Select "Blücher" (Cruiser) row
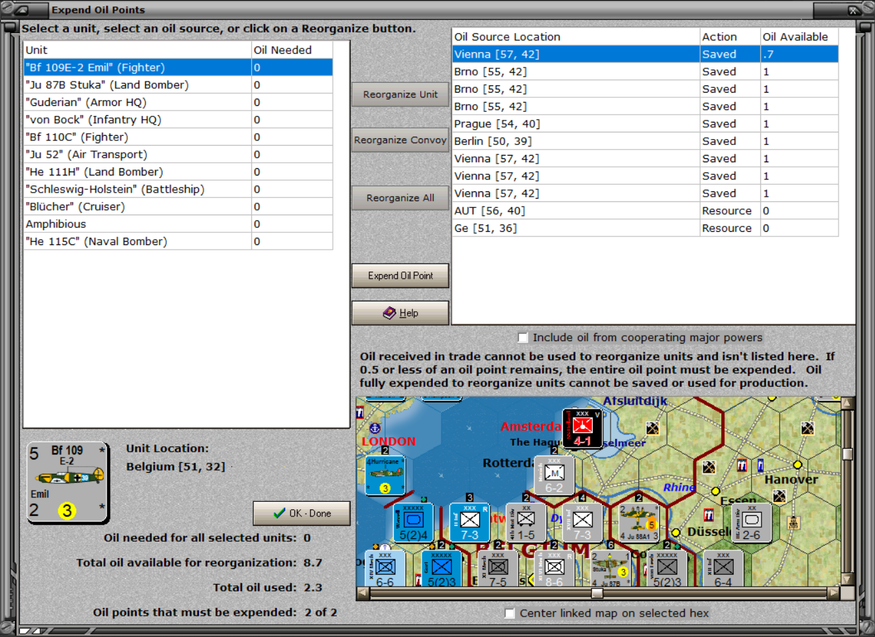This screenshot has height=637, width=875. (178, 207)
